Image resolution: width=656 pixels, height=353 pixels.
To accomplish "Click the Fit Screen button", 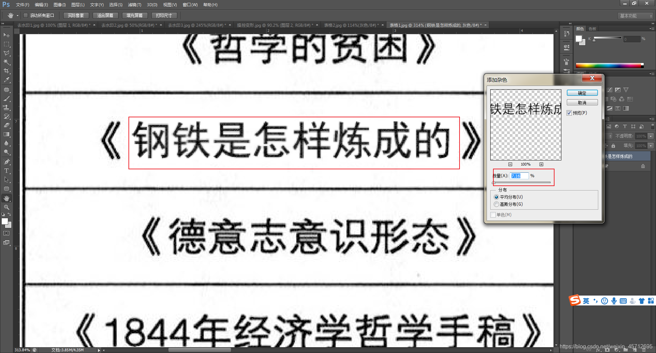I will coord(105,15).
